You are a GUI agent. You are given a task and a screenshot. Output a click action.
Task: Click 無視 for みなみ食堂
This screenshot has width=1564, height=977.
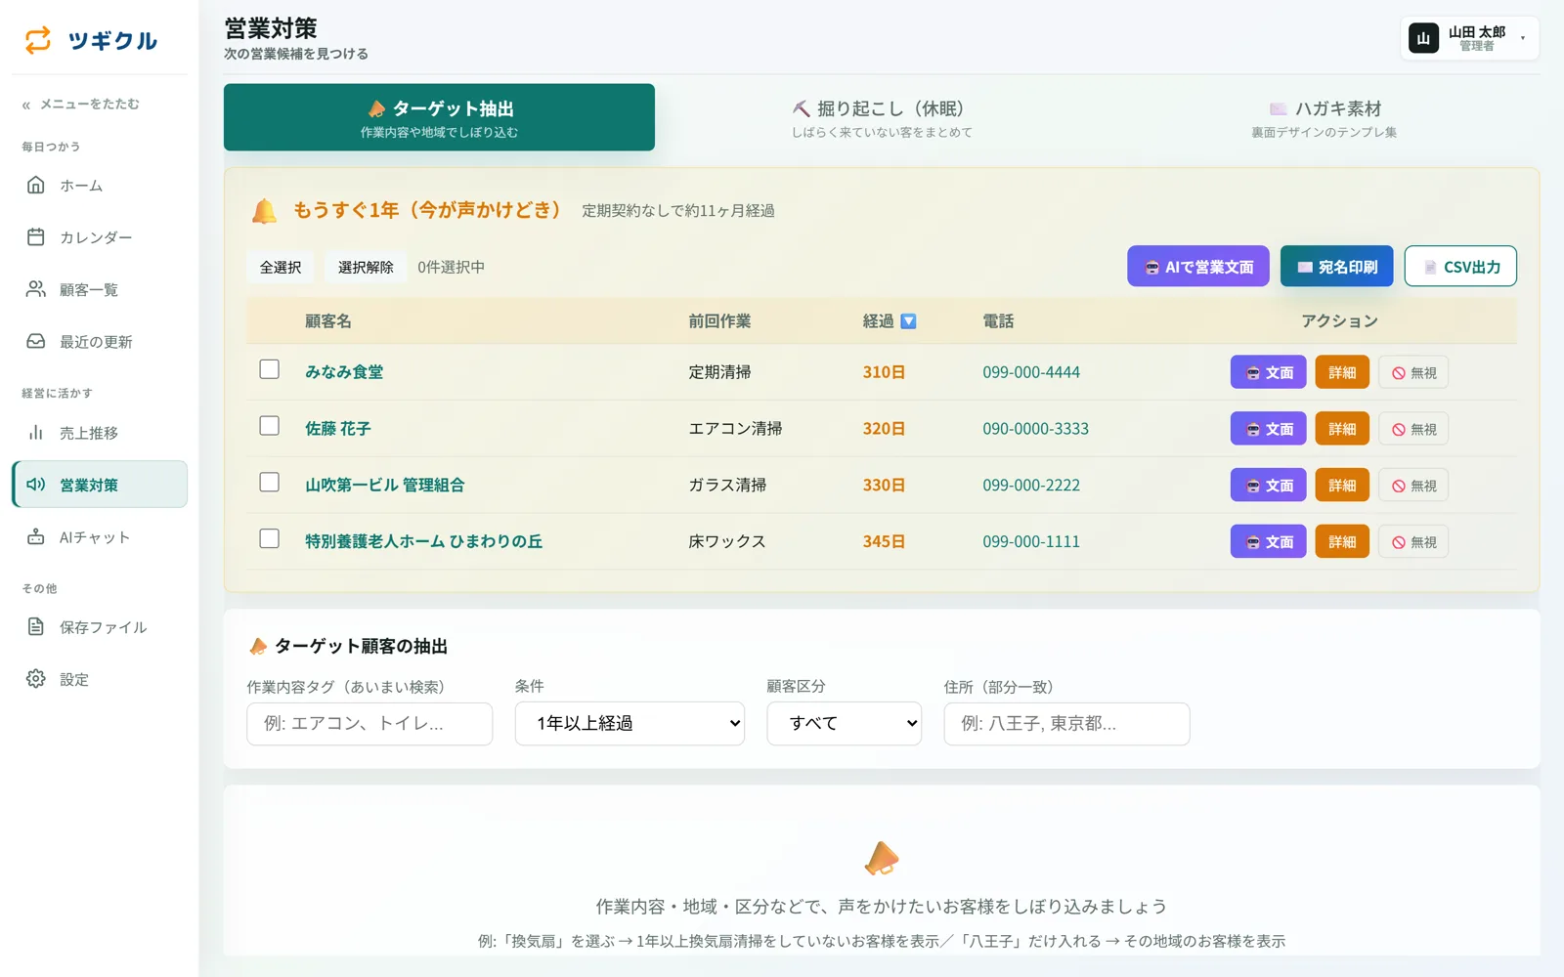tap(1413, 372)
